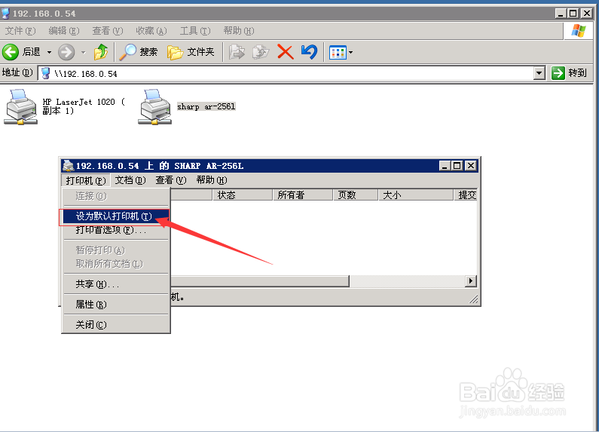Open 帮助(H) menu in printer queue window
Viewport: 599px width, 432px height.
coord(212,180)
